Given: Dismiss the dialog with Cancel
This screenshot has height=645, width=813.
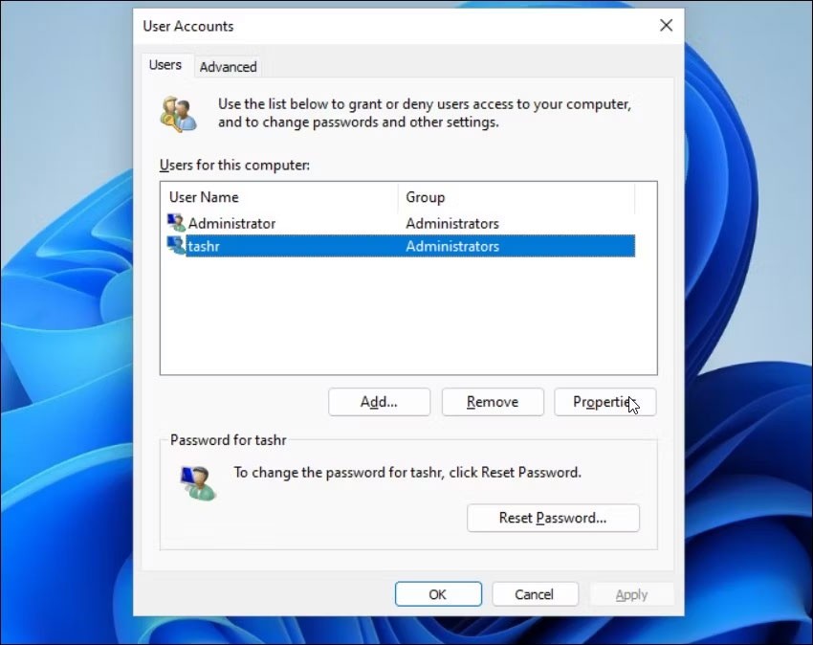Looking at the screenshot, I should pos(535,594).
